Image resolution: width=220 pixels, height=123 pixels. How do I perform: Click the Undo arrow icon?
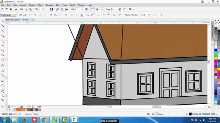[36, 9]
